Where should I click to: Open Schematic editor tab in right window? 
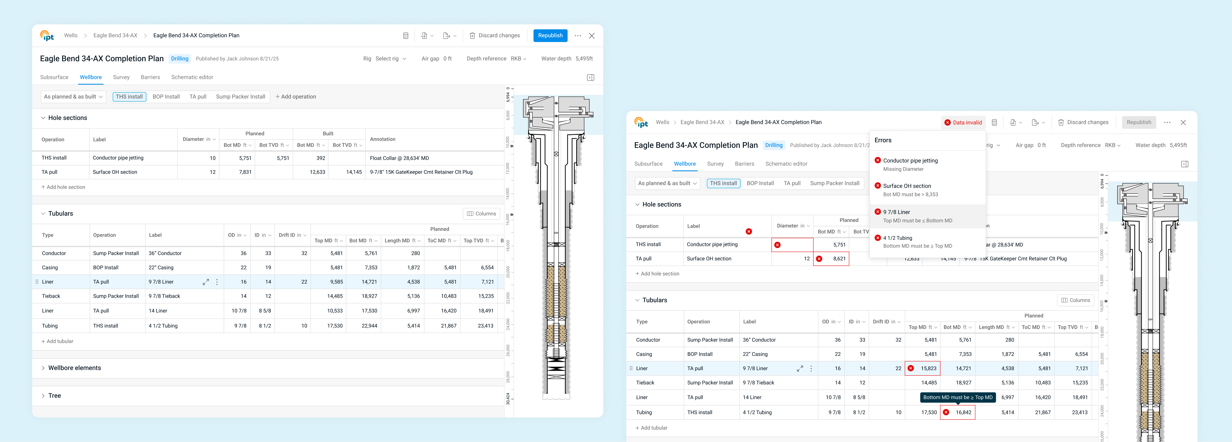(786, 164)
